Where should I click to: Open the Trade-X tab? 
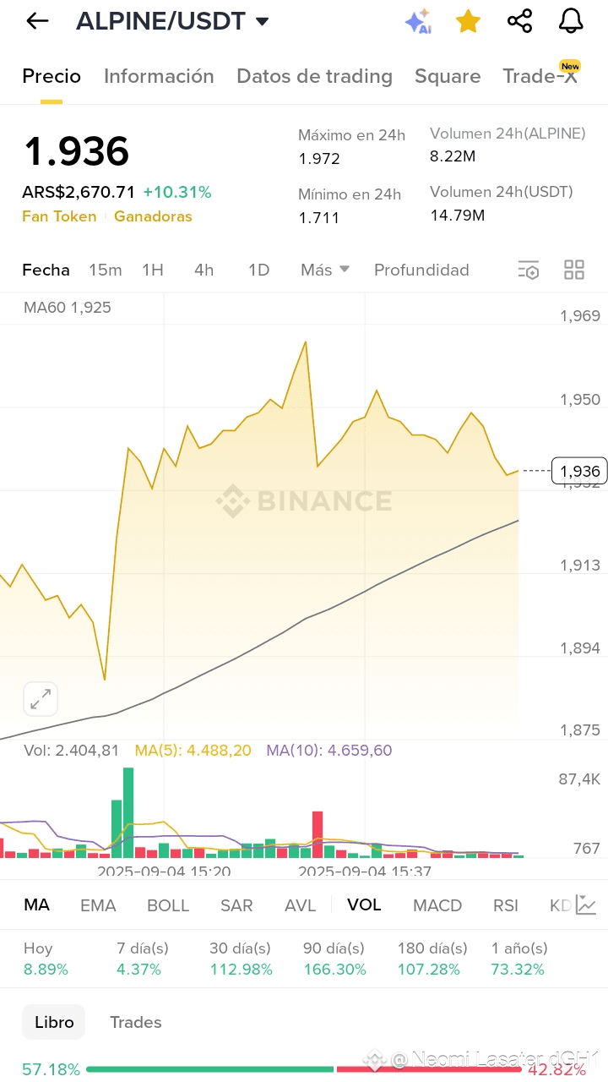tap(540, 76)
